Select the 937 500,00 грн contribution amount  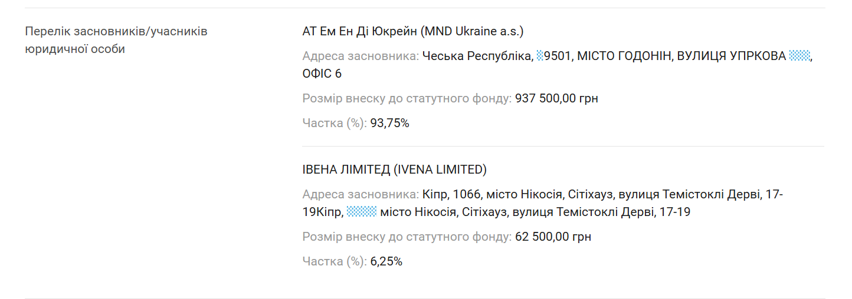[x=556, y=98]
